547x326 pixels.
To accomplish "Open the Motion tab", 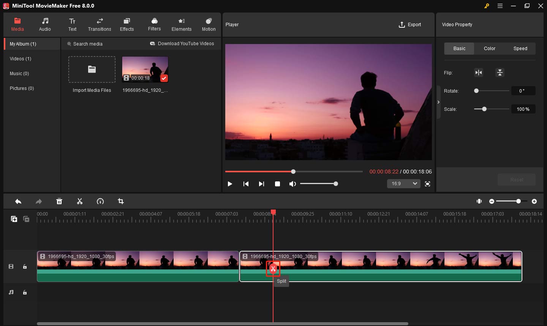I will tap(209, 24).
